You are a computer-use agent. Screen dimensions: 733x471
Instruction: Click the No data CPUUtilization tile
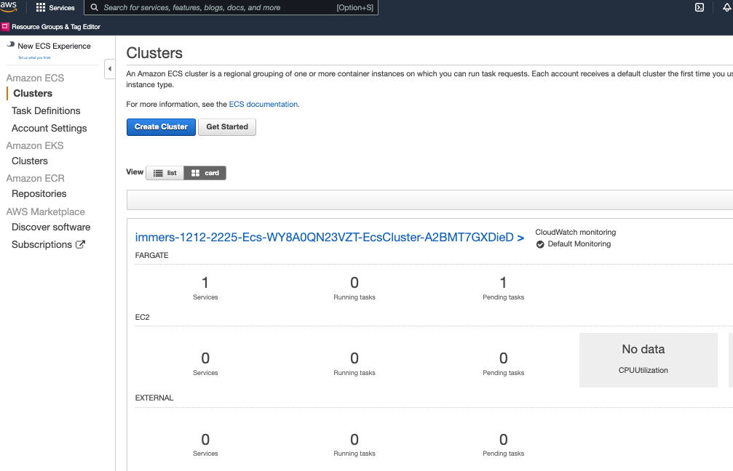(x=649, y=360)
